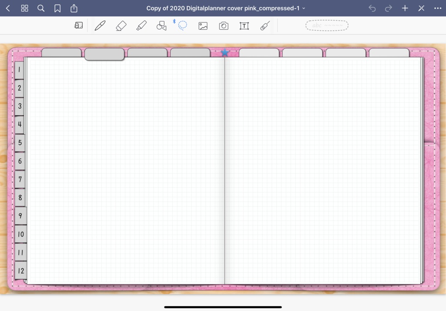Select the Lasso tool
Viewport: 446px width, 311px height.
coord(182,25)
